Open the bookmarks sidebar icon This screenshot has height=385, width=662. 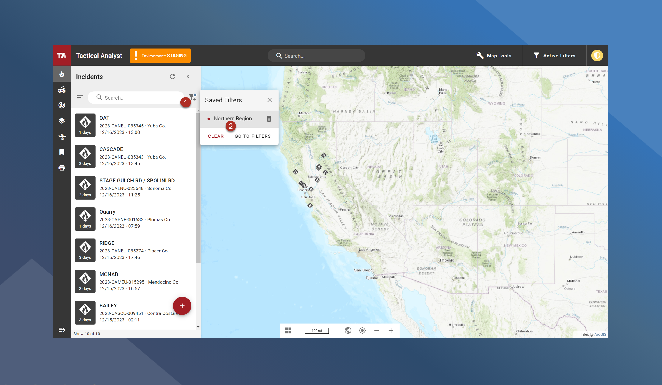coord(62,152)
